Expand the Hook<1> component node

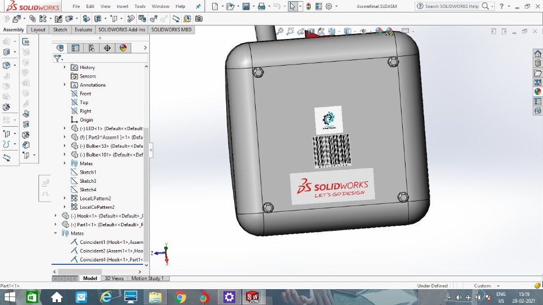click(x=55, y=216)
